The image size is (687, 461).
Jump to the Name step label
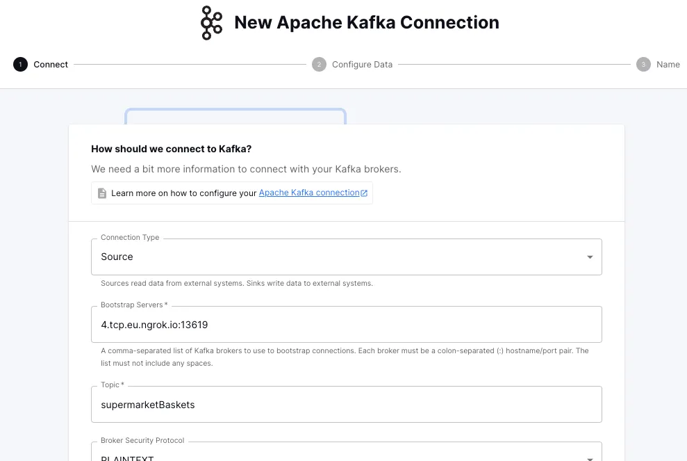[668, 65]
